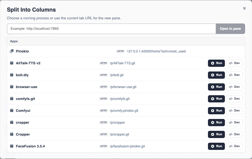The image size is (252, 159).
Task: Click the /p/browser-use.git path
Action: pyautogui.click(x=123, y=87)
